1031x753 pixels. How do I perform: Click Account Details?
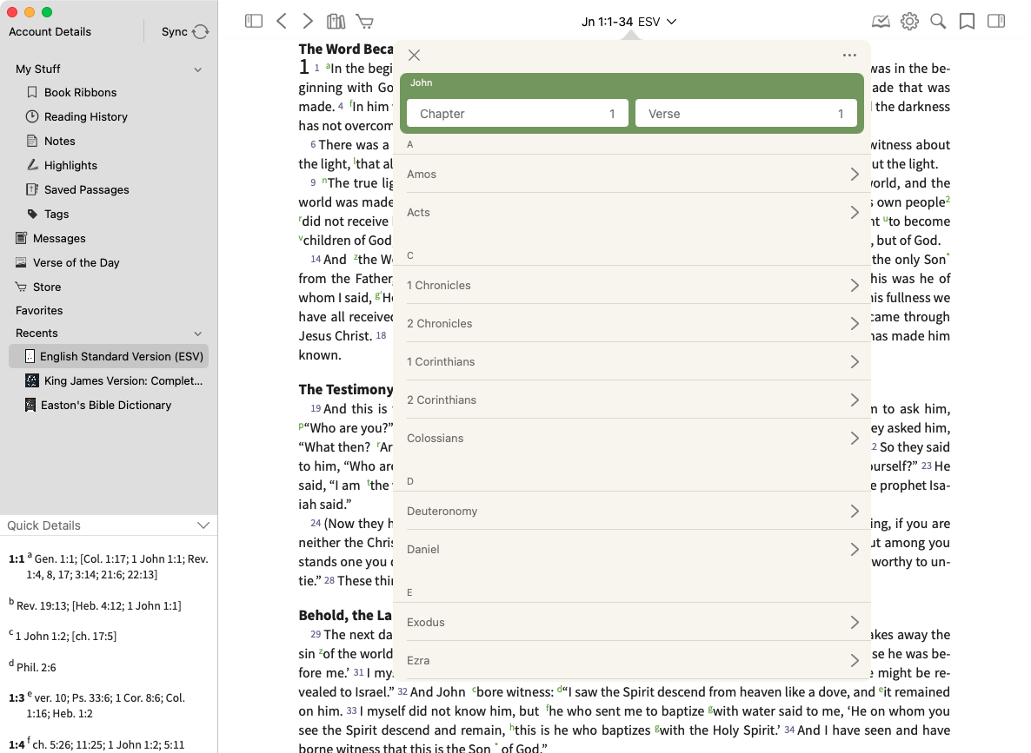click(x=50, y=32)
